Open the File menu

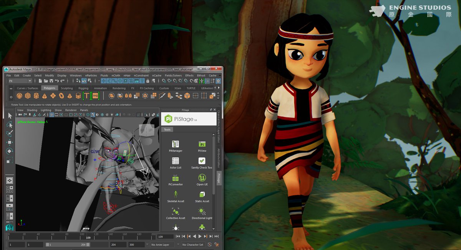pos(9,75)
